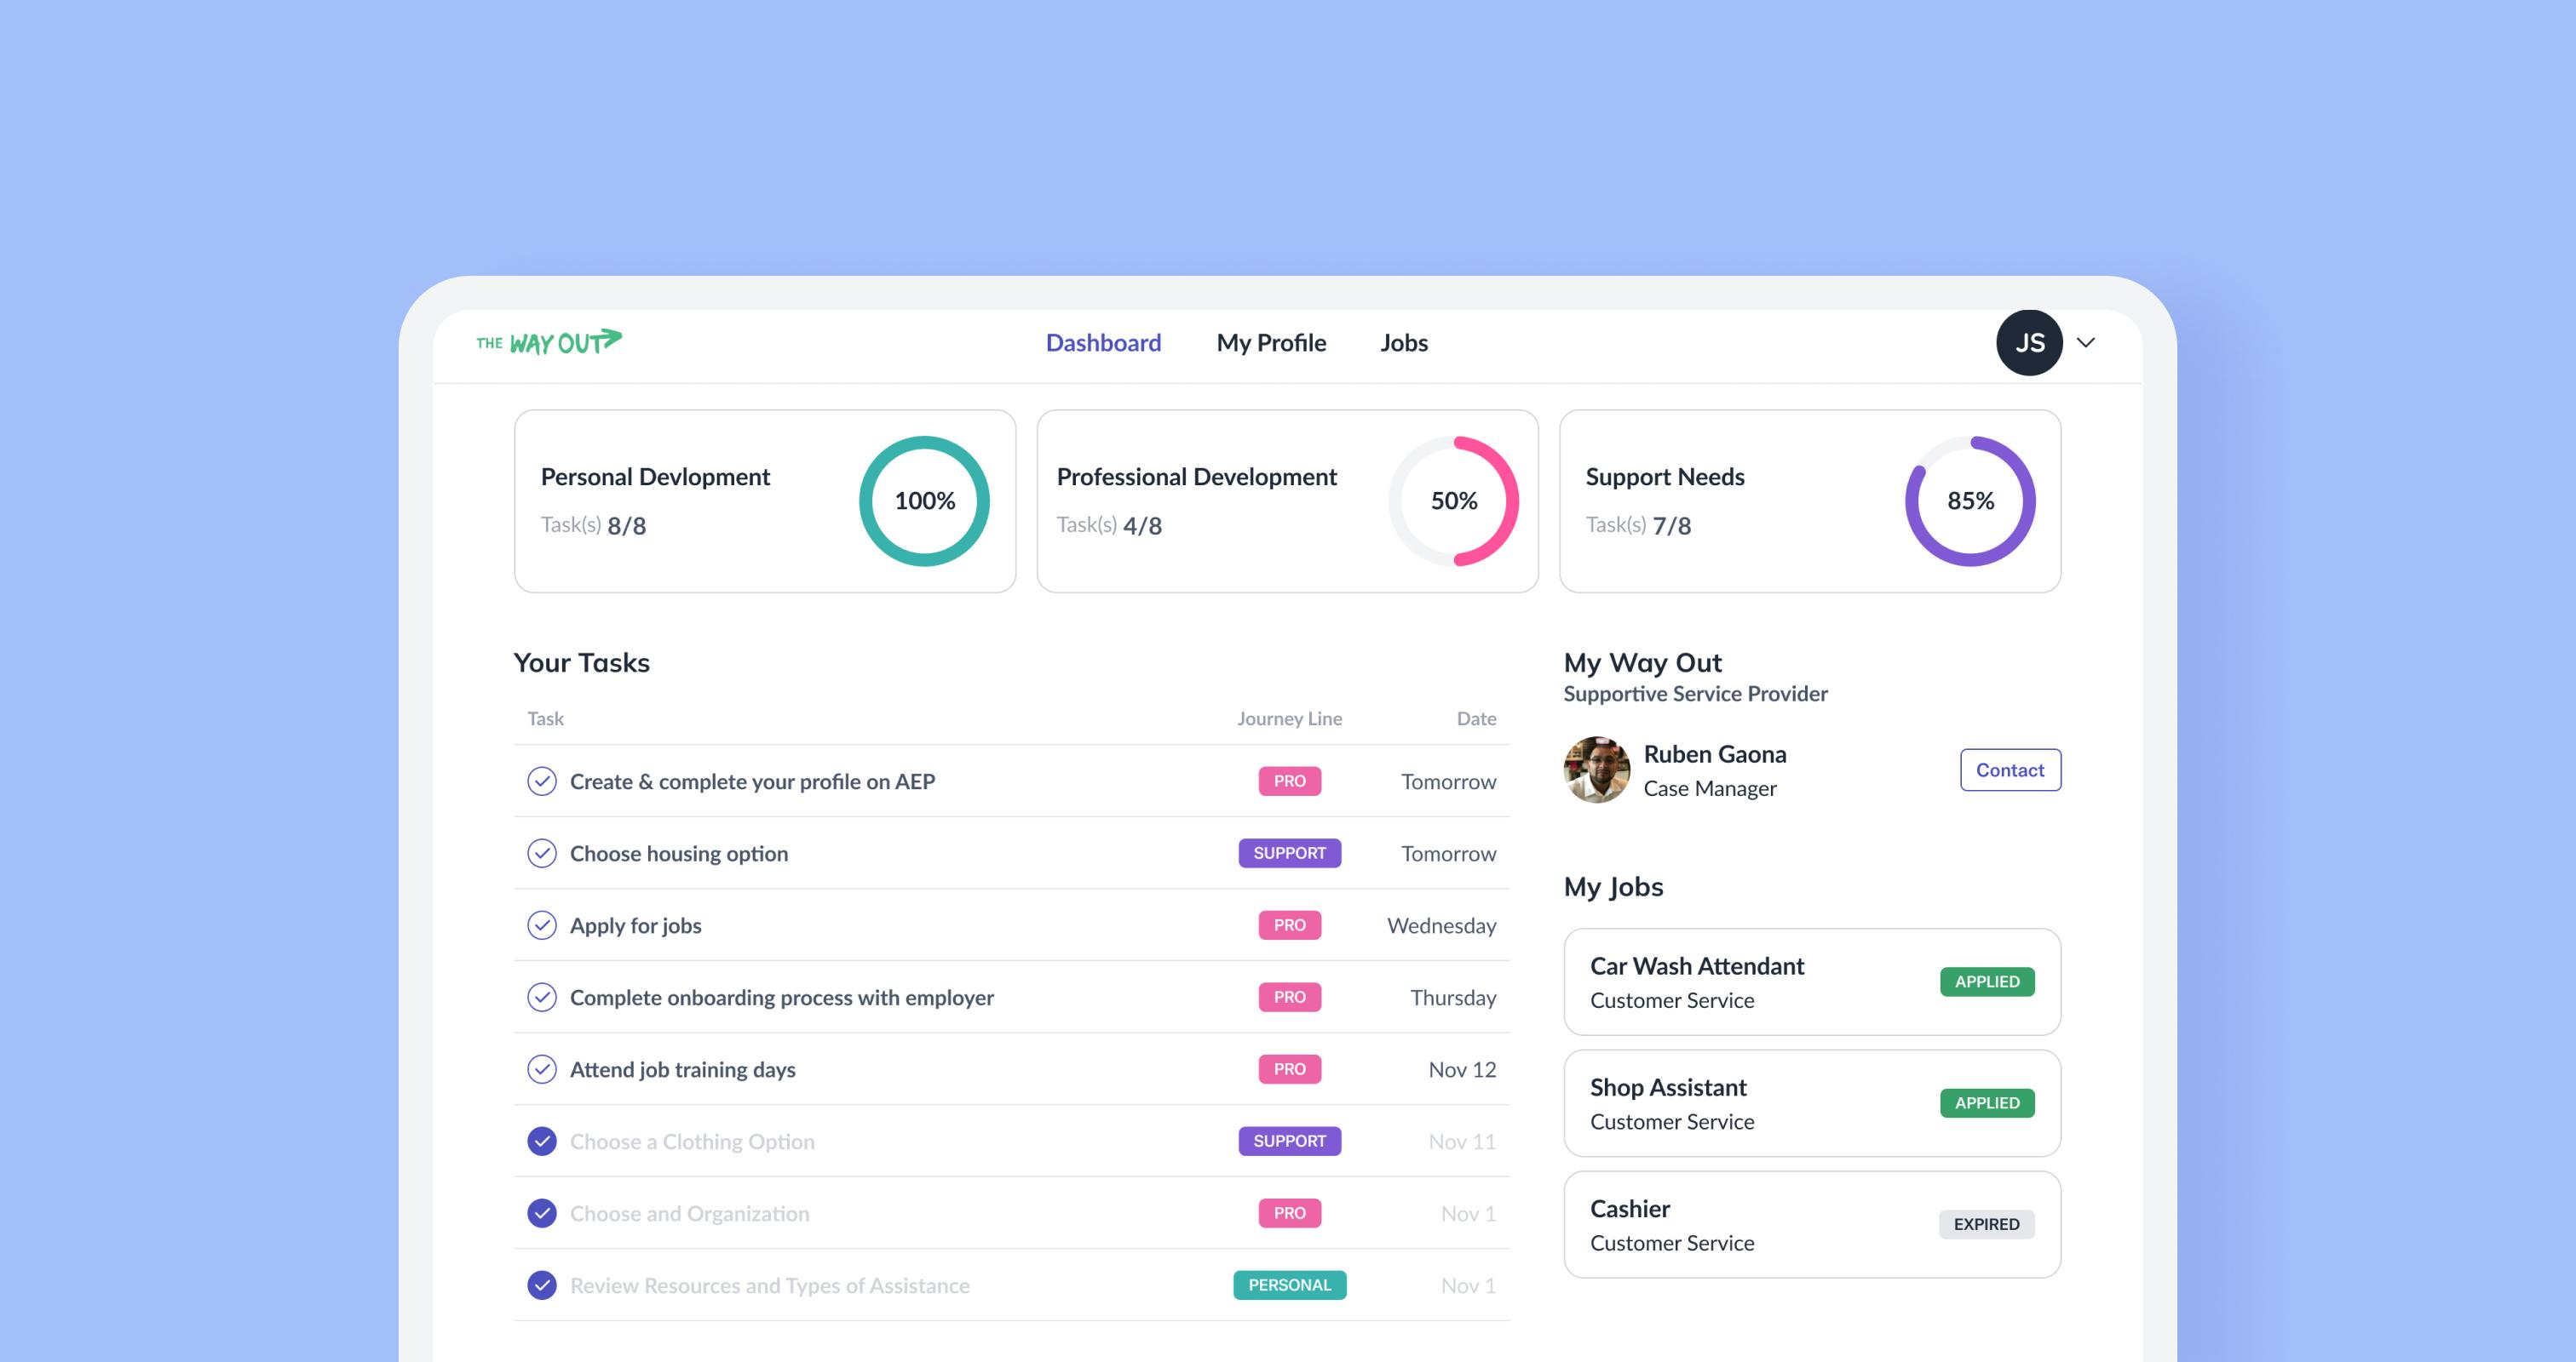Open the Personal Devlopment card title

click(655, 477)
